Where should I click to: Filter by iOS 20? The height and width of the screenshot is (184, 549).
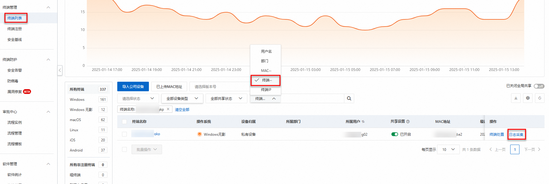(x=88, y=140)
